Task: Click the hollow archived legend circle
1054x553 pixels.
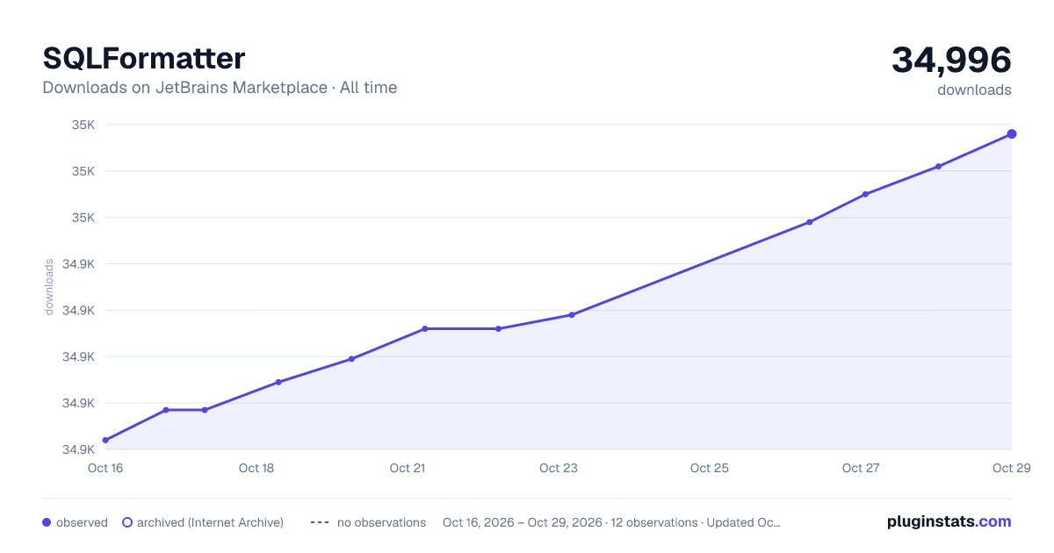Action: [127, 522]
